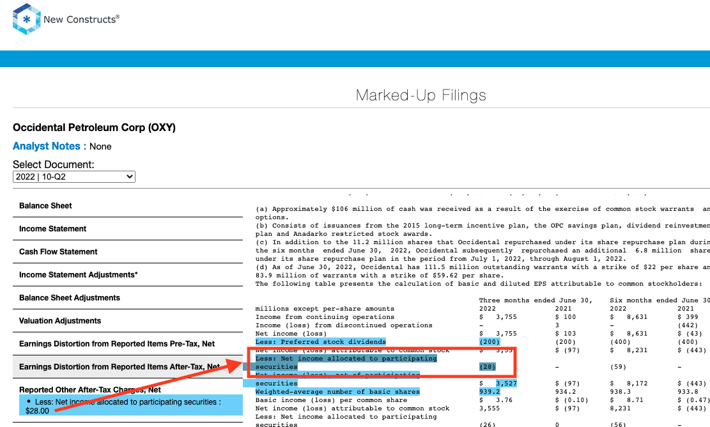Click 'Weighted-average number of basic shares' label
710x427 pixels.
pos(337,392)
